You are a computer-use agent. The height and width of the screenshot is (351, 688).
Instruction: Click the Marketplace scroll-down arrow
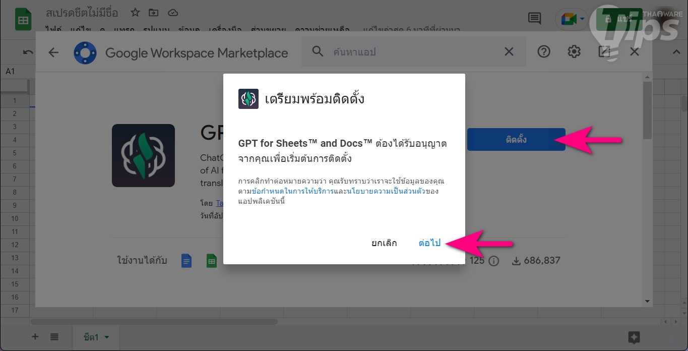coord(648,301)
